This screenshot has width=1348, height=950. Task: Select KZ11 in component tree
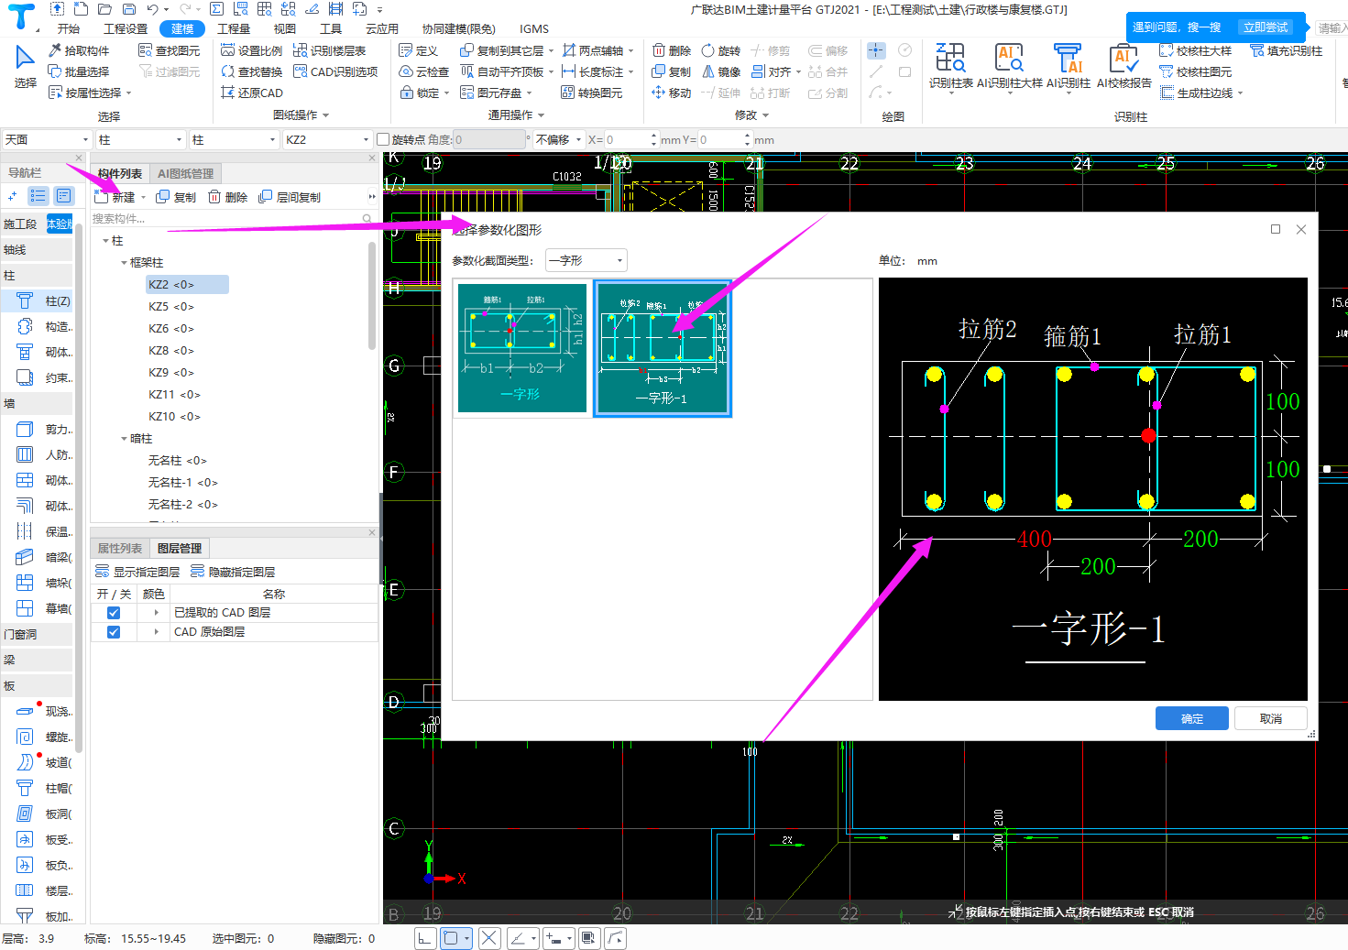(x=174, y=395)
